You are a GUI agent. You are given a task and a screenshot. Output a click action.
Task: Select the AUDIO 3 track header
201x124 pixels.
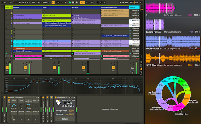coord(86,8)
